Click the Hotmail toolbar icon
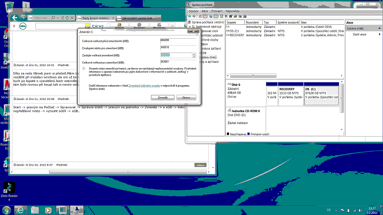This screenshot has height=215, width=383. click(x=119, y=25)
